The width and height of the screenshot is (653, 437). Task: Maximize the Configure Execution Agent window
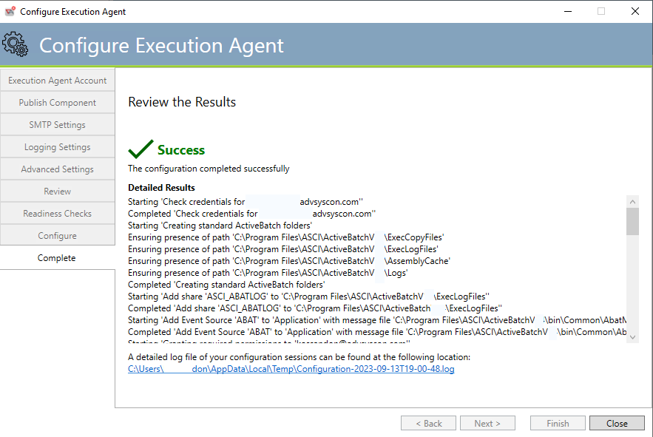pos(601,11)
